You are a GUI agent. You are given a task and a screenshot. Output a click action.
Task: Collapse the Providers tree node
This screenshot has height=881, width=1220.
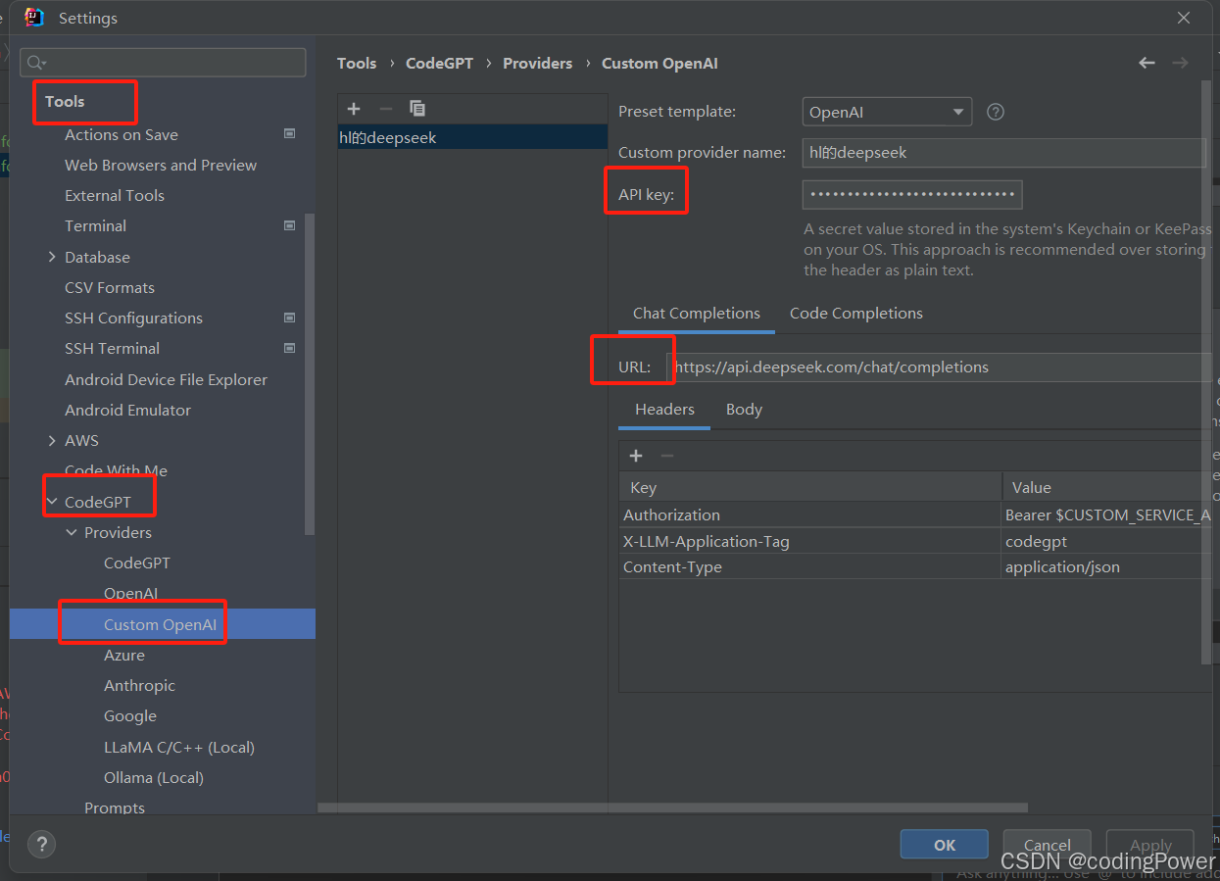click(x=72, y=532)
